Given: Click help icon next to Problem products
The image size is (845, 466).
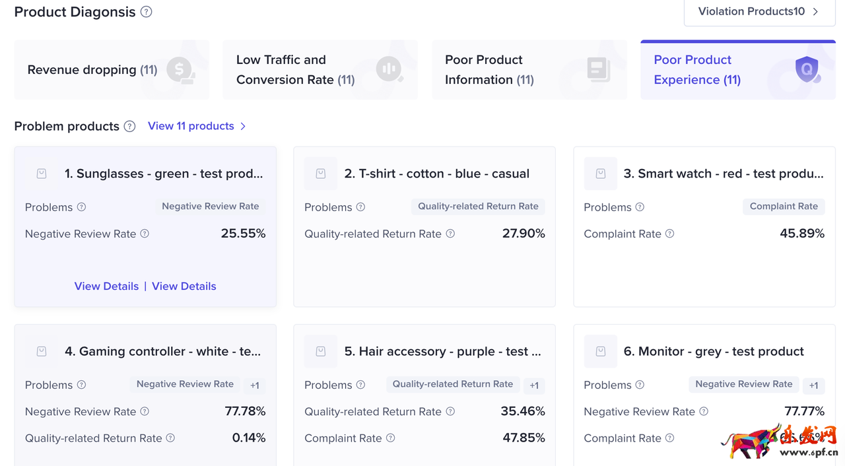Looking at the screenshot, I should coord(130,126).
